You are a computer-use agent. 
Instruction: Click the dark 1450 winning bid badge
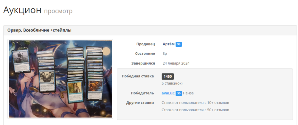pos(168,76)
